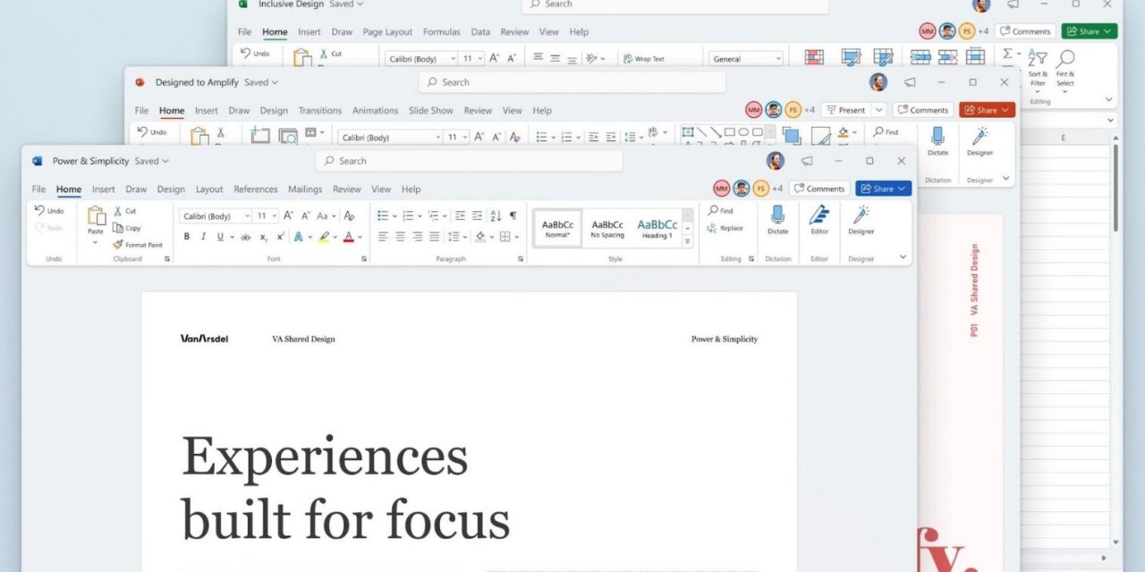This screenshot has width=1145, height=572.
Task: Collapse the Word ribbon with the chevron
Action: (x=903, y=257)
